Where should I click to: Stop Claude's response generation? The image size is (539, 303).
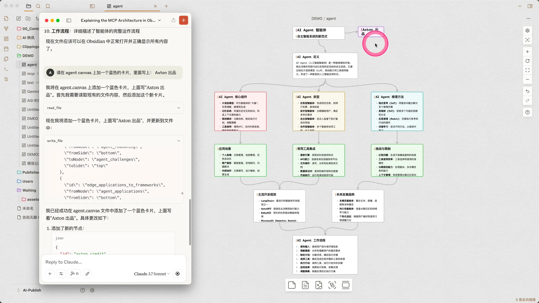point(178,274)
